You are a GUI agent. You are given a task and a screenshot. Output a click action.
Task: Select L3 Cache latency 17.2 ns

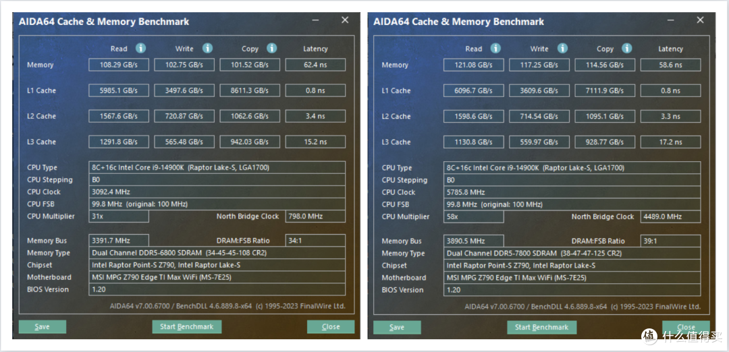pos(670,142)
